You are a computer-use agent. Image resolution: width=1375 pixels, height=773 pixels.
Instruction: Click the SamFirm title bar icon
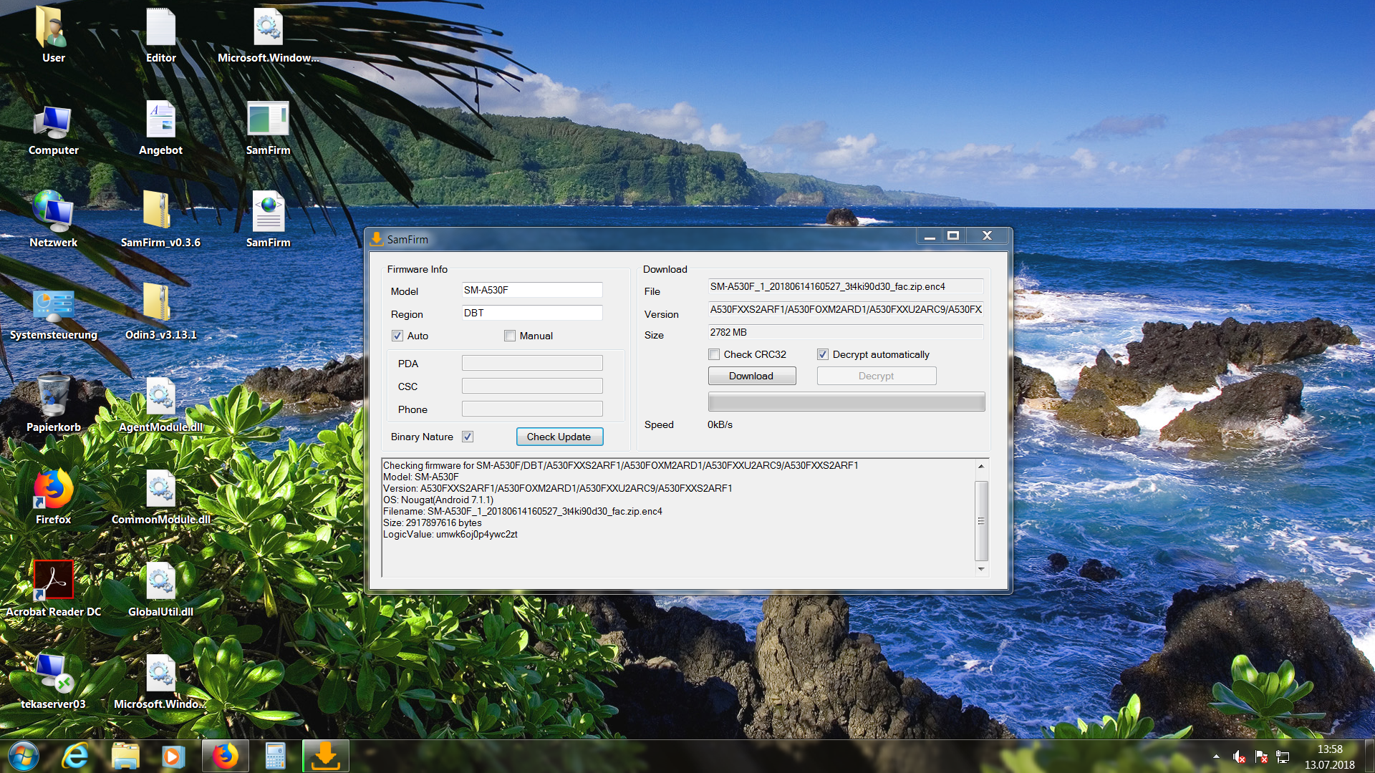click(377, 238)
